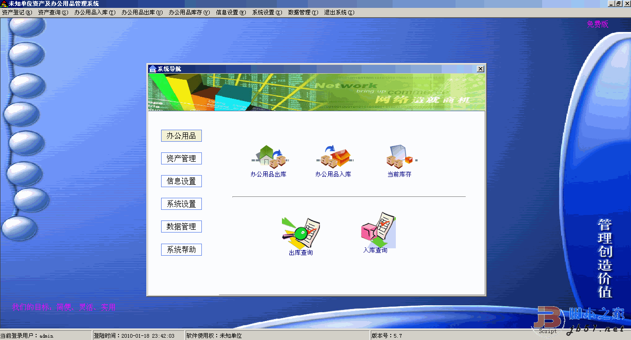Open the 办公用品库存 menu
631x340 pixels.
[x=189, y=13]
